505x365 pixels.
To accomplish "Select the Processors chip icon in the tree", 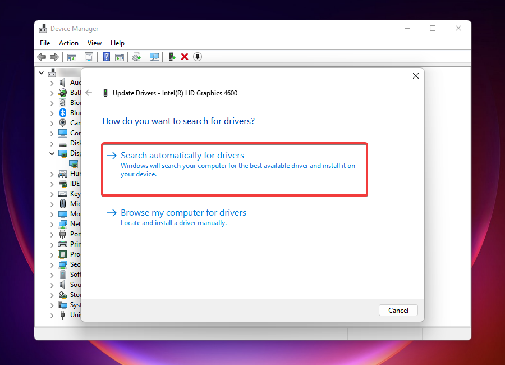I will coord(62,254).
